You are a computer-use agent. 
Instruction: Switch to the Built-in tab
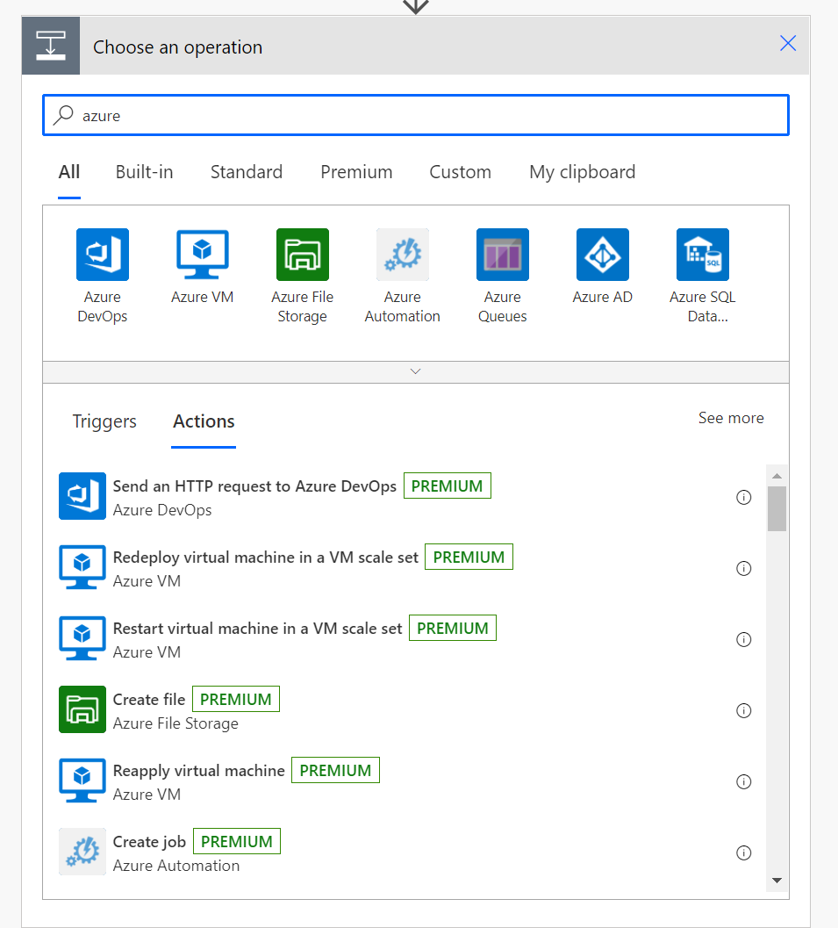click(x=144, y=172)
